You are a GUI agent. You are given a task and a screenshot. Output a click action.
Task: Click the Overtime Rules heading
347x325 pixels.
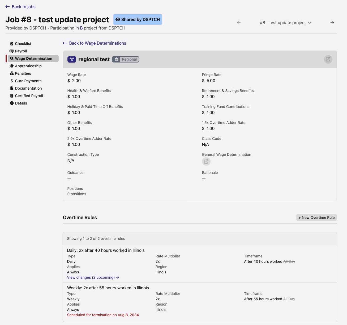point(80,218)
